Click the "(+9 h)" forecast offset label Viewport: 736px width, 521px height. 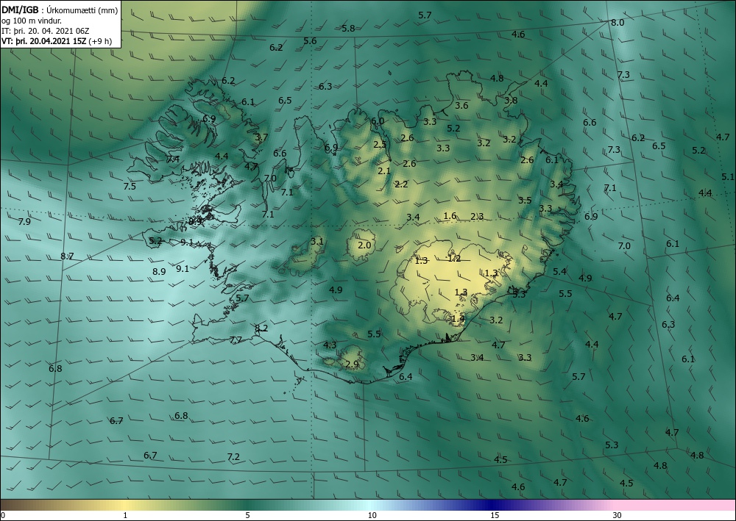point(102,41)
